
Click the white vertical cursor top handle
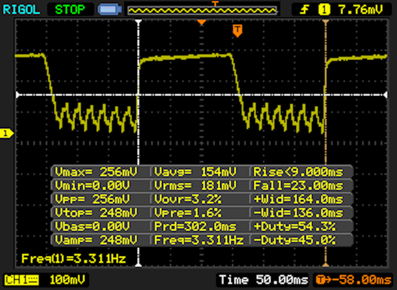(138, 22)
